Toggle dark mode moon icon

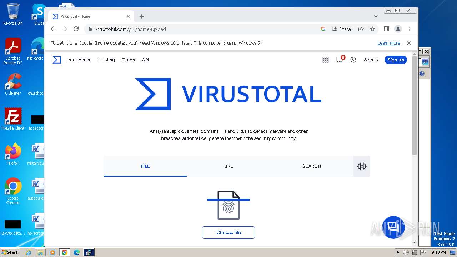pos(353,60)
